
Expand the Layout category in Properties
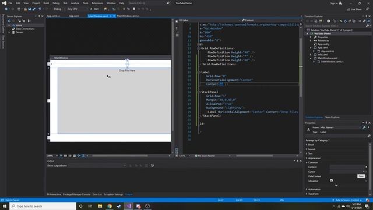pyautogui.click(x=307, y=149)
